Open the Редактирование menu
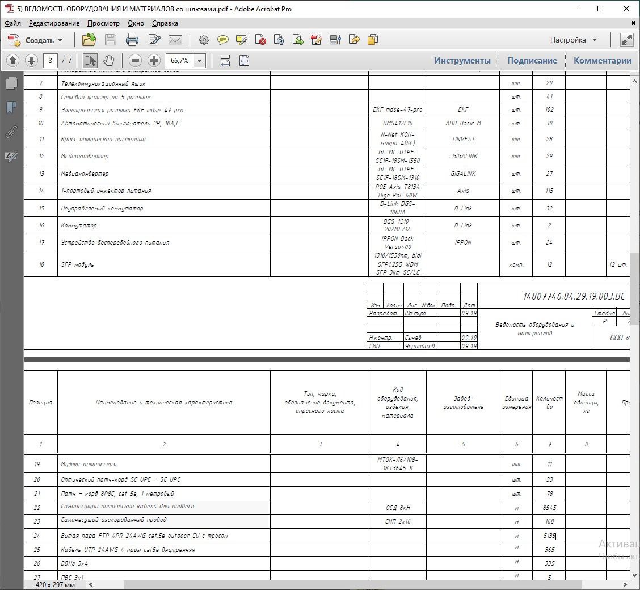This screenshot has height=590, width=640. click(x=54, y=23)
